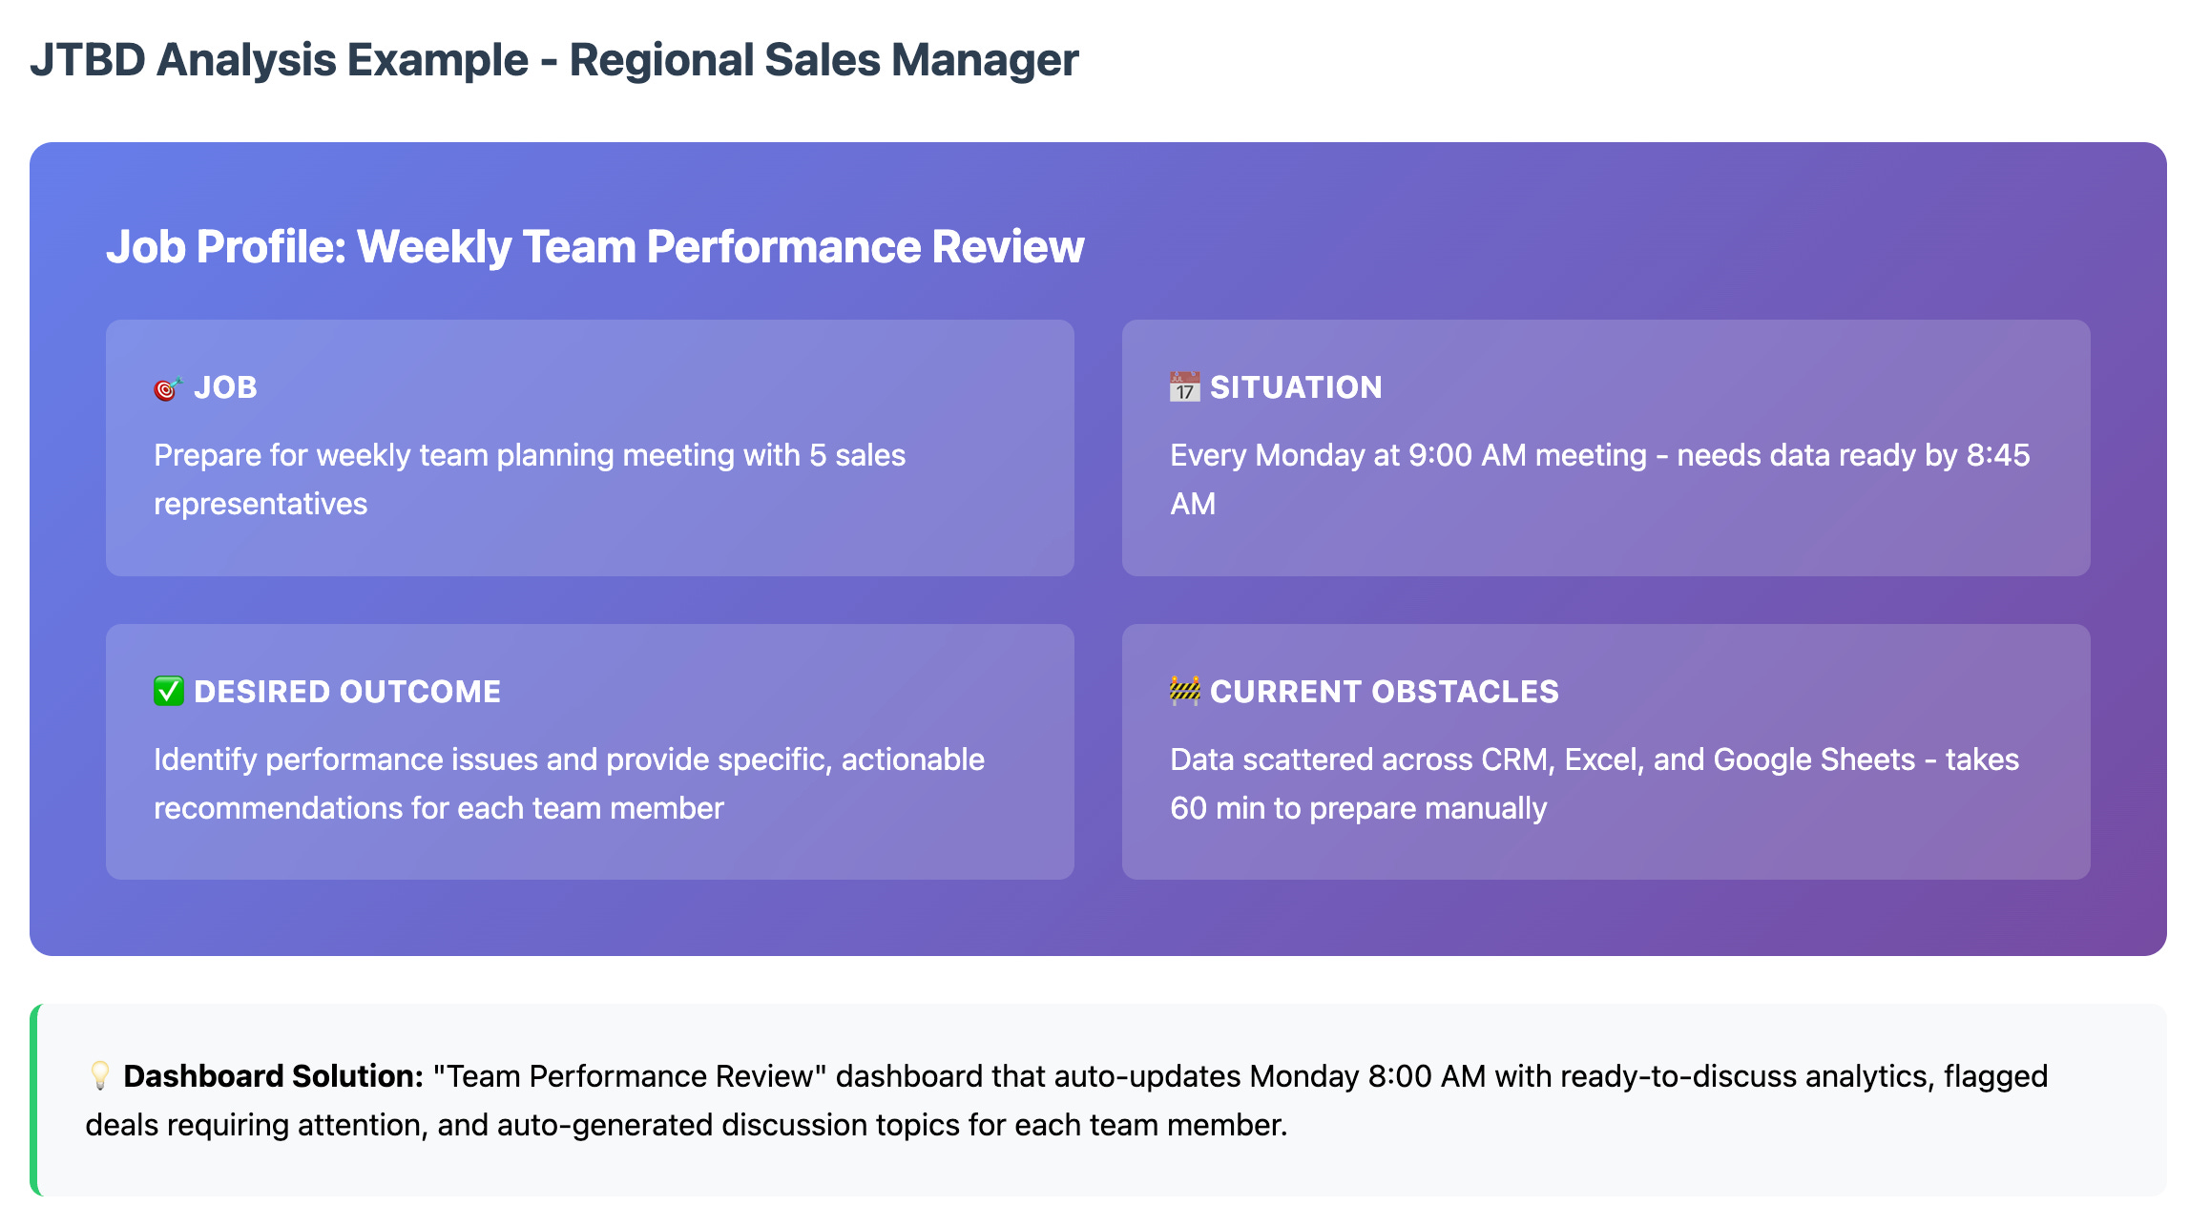Click the calendar icon beside SITUATION
Screen dimensions: 2210x1227
click(1184, 387)
